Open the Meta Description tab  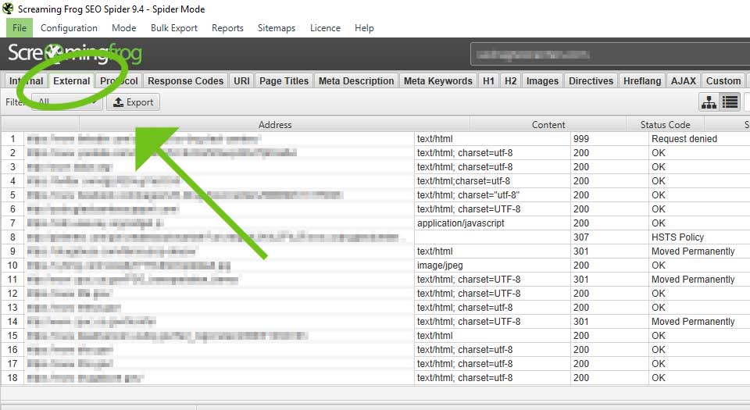click(356, 80)
